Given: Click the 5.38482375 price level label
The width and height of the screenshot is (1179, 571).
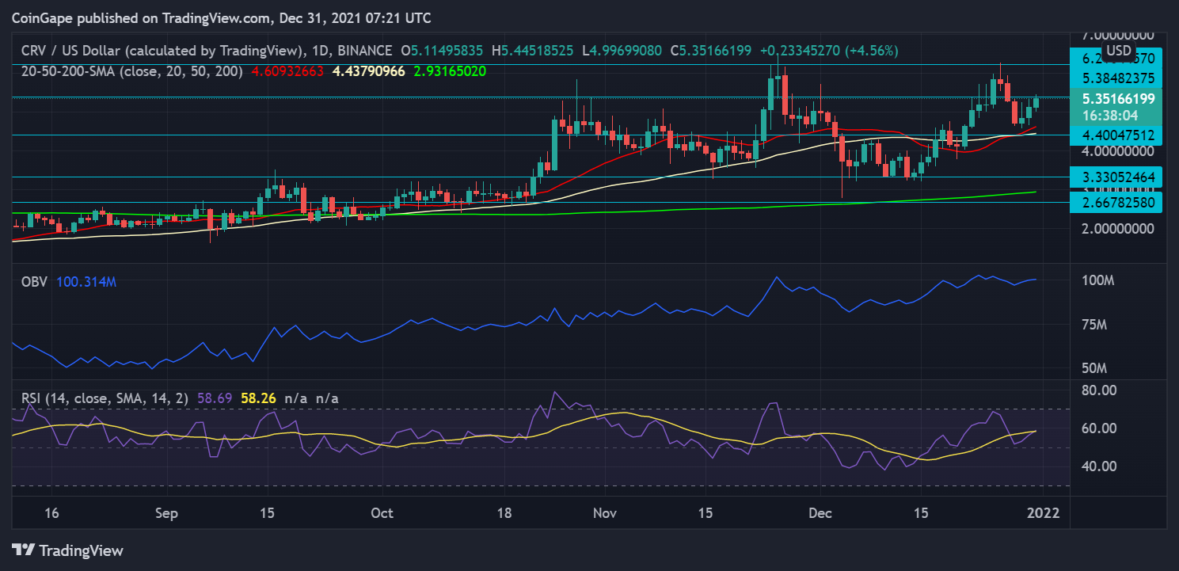Looking at the screenshot, I should click(x=1115, y=78).
